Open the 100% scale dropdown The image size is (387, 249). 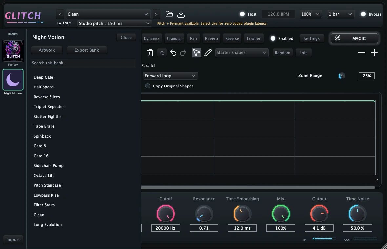pos(310,14)
